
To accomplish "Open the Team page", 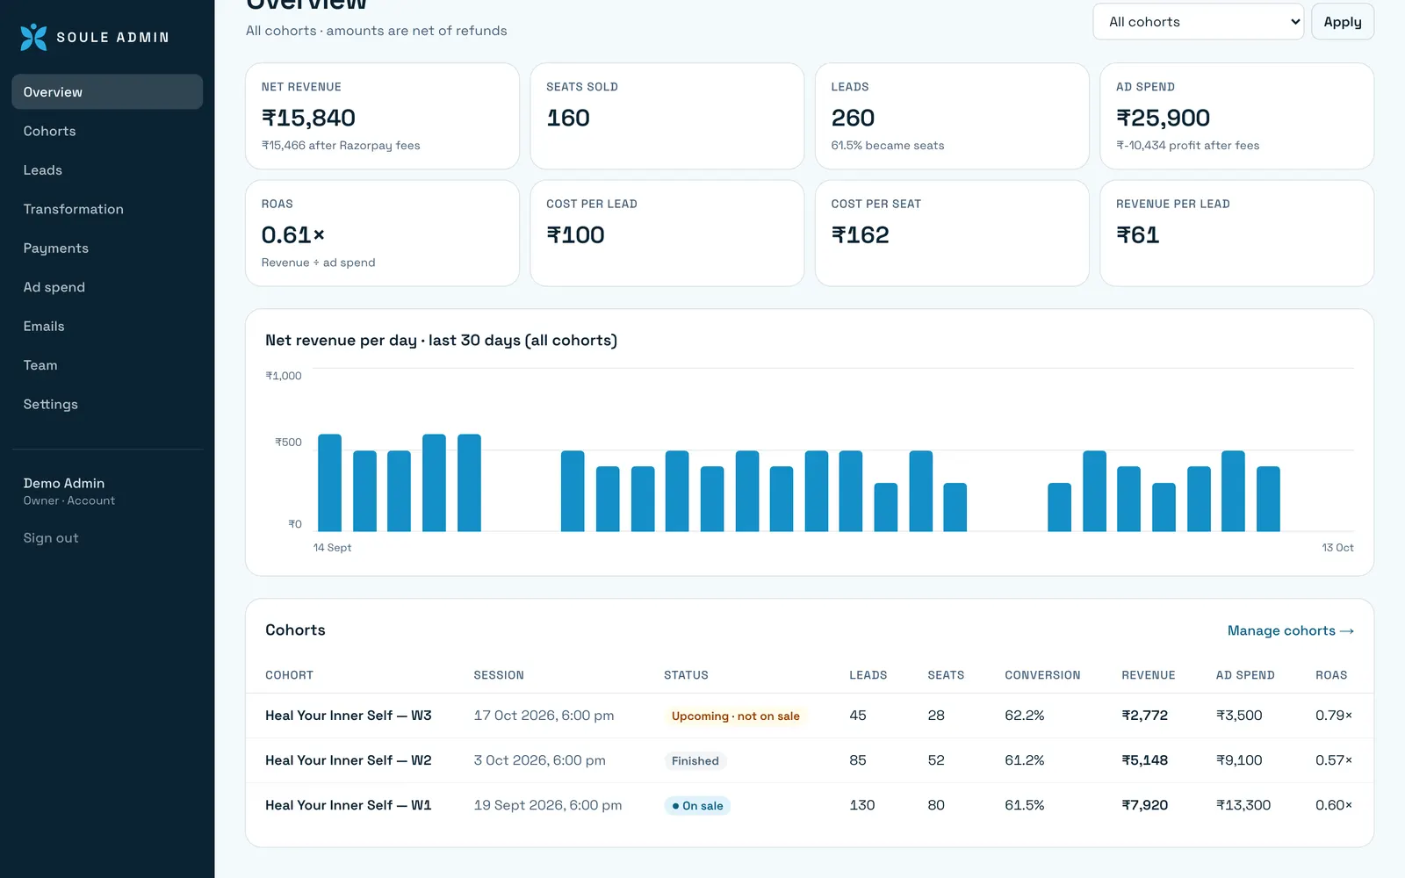I will point(107,365).
